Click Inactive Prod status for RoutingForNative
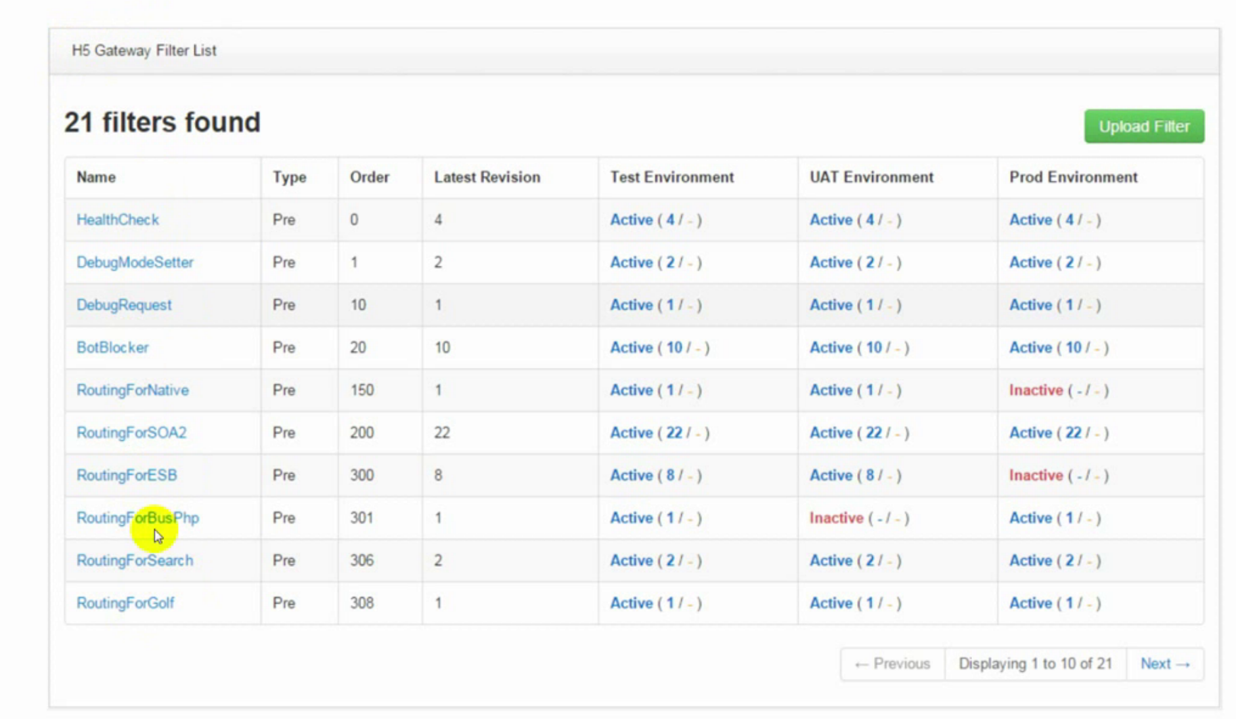 click(x=1036, y=390)
